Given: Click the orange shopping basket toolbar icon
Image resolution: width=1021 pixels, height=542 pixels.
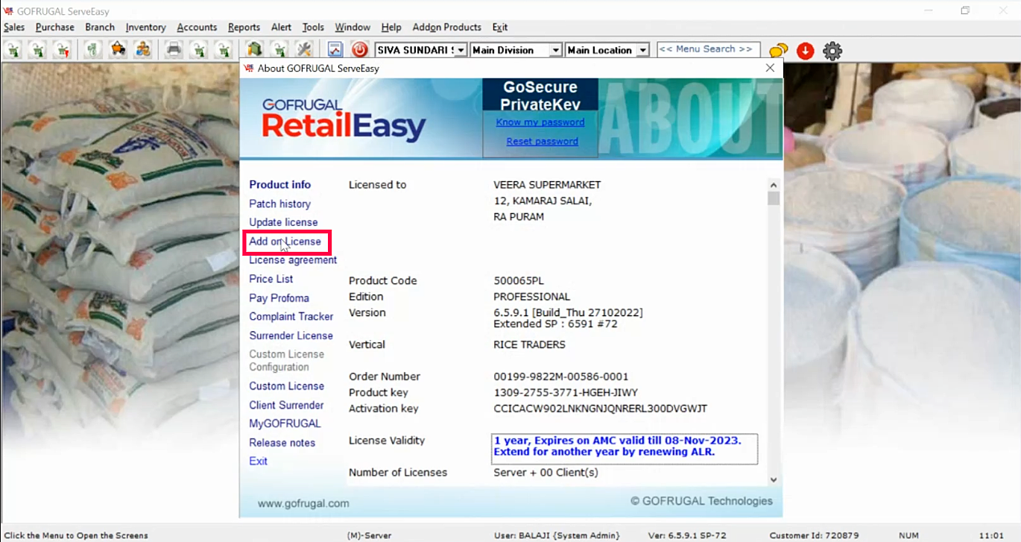Looking at the screenshot, I should click(x=118, y=50).
